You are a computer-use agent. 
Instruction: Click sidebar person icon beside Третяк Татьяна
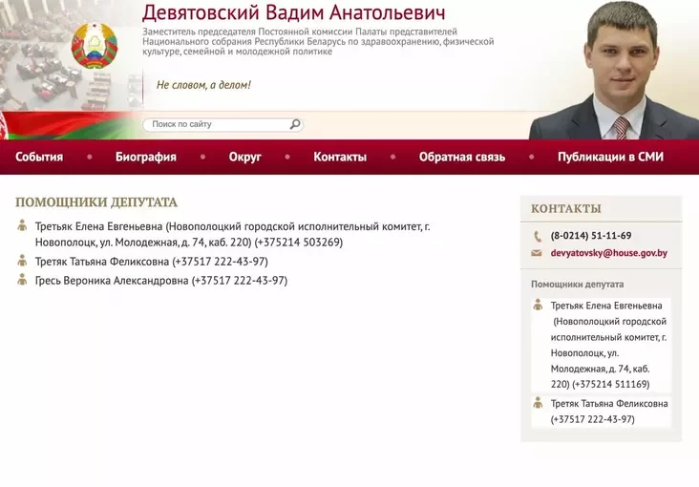538,403
